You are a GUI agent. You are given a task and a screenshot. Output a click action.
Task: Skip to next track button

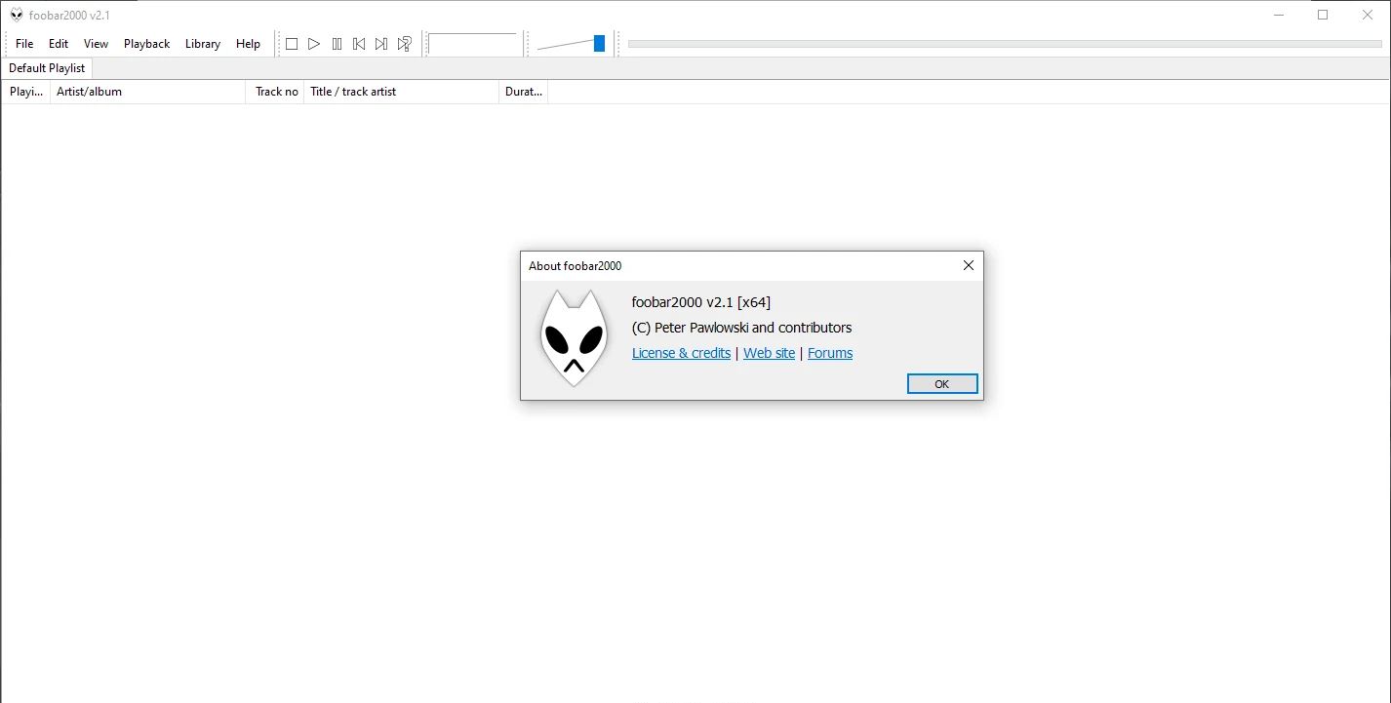[x=381, y=44]
